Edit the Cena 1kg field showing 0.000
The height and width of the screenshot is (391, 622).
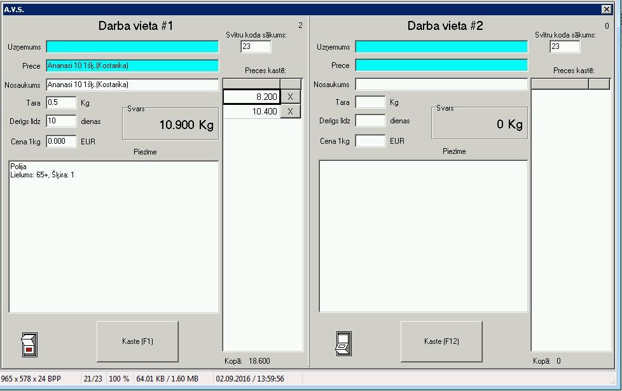click(61, 142)
